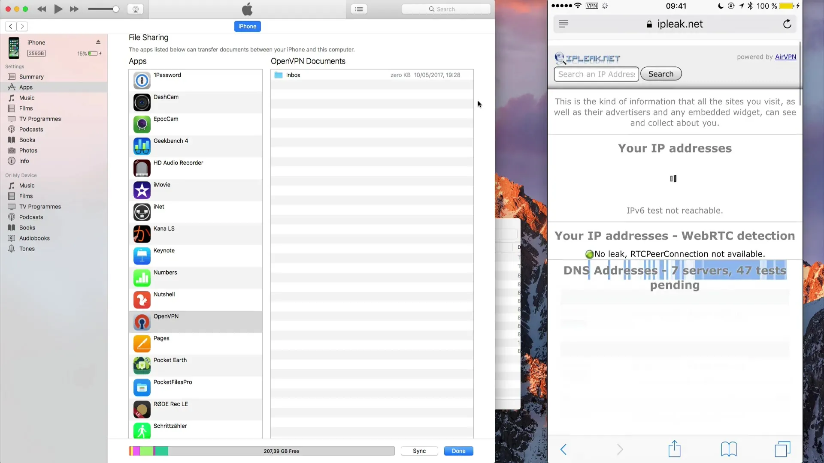Select Kana LS app icon

point(142,234)
